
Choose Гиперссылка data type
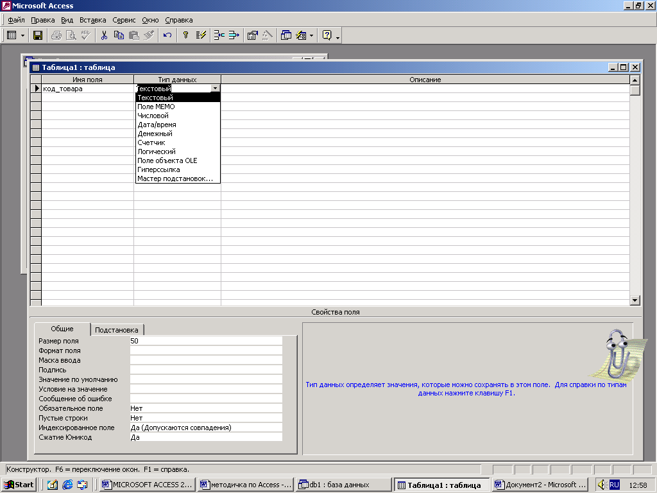(178, 169)
